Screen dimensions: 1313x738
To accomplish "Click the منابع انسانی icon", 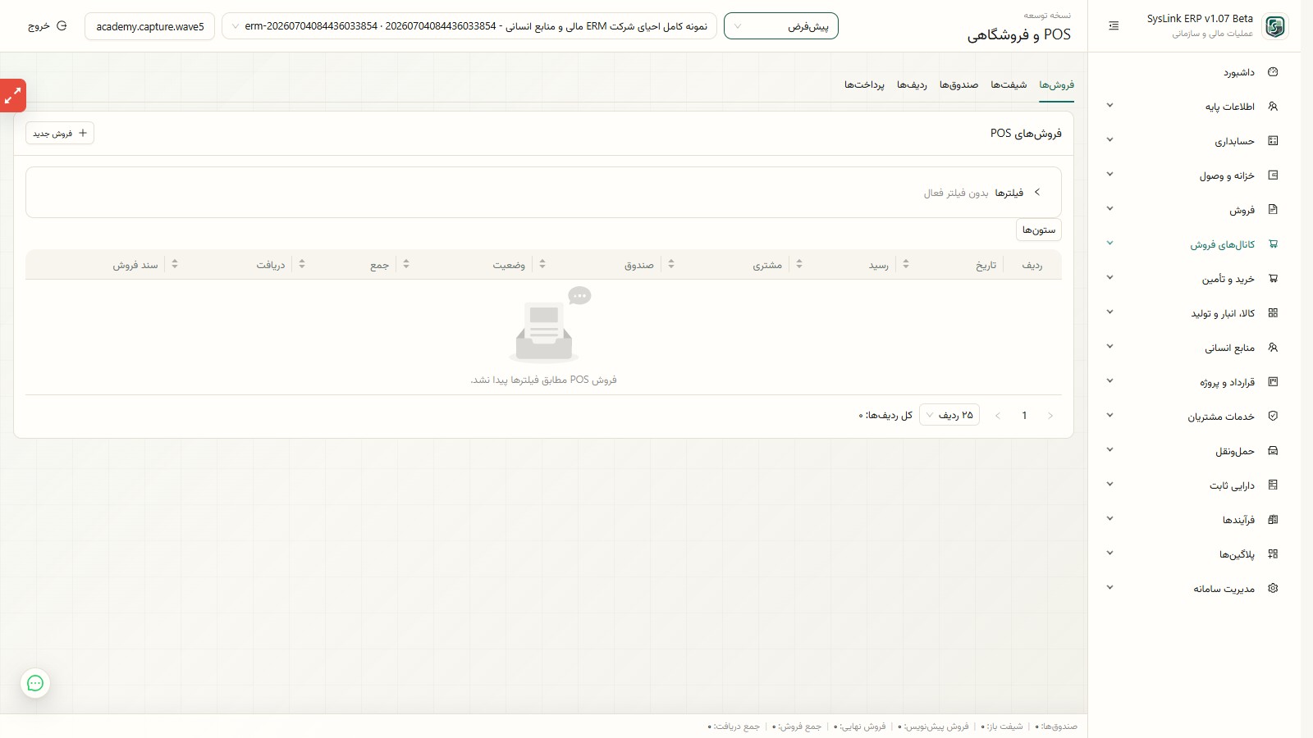I will [x=1273, y=348].
